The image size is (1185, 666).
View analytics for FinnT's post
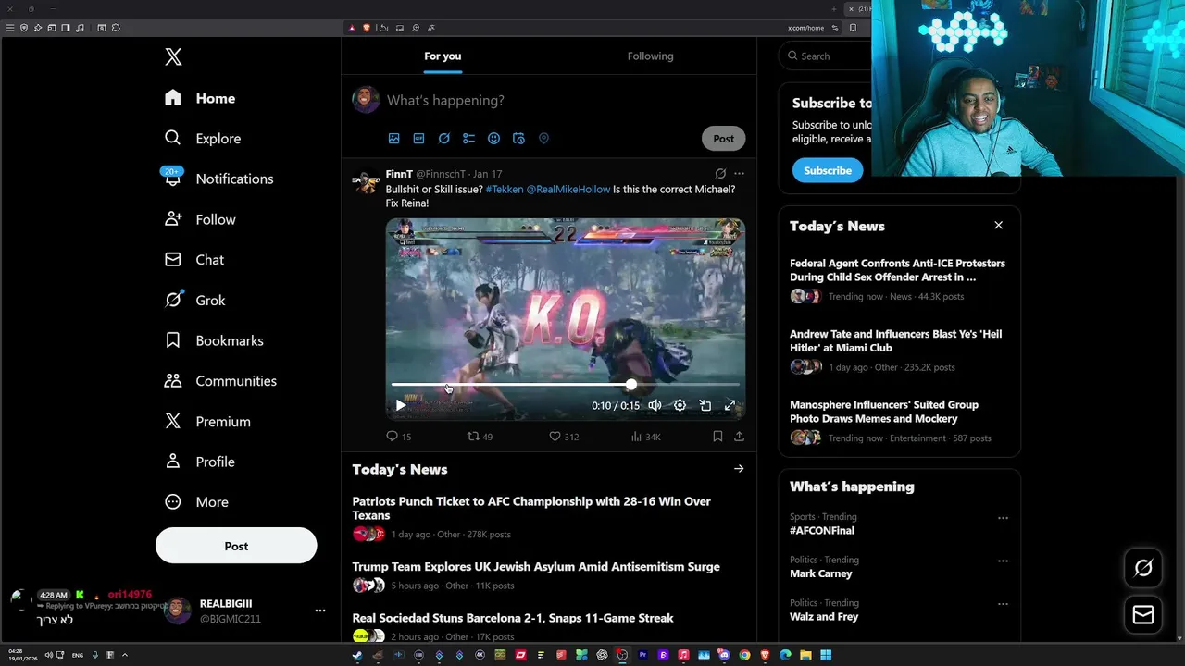(645, 437)
